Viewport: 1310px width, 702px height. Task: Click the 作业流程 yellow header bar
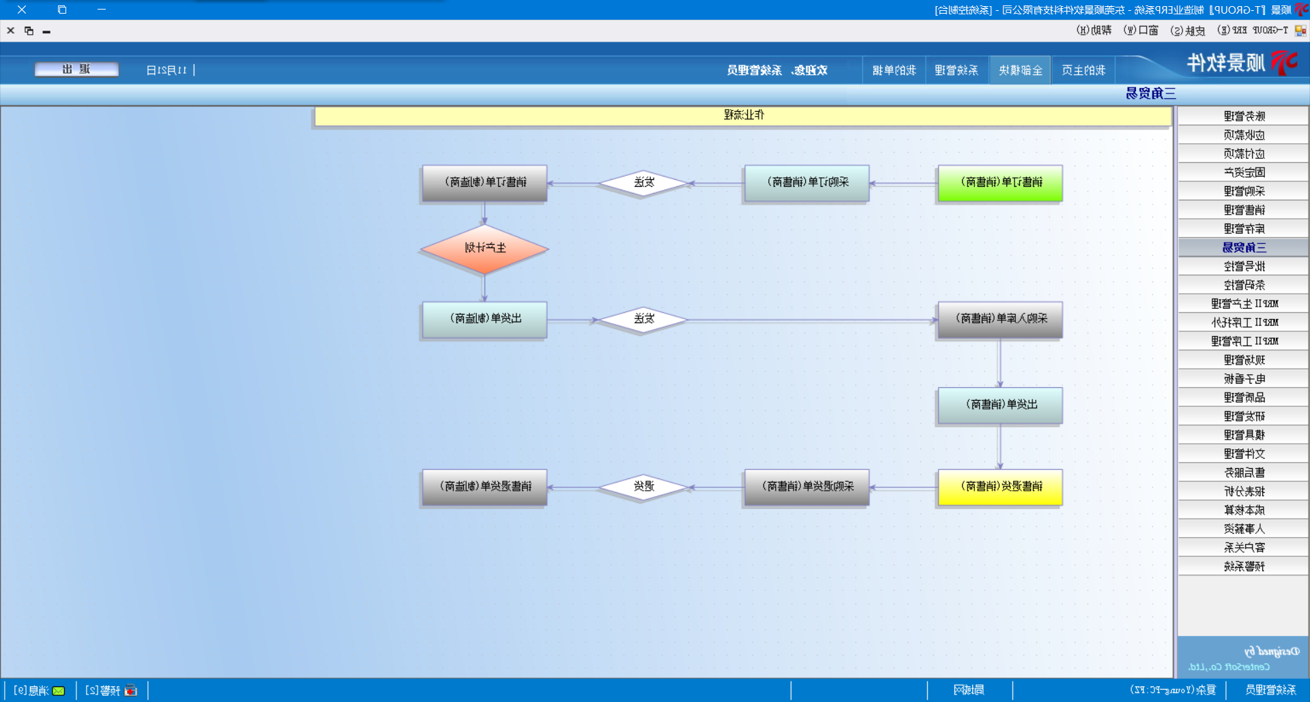[x=742, y=116]
